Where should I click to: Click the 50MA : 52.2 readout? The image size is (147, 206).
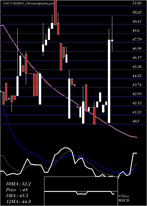point(18,184)
